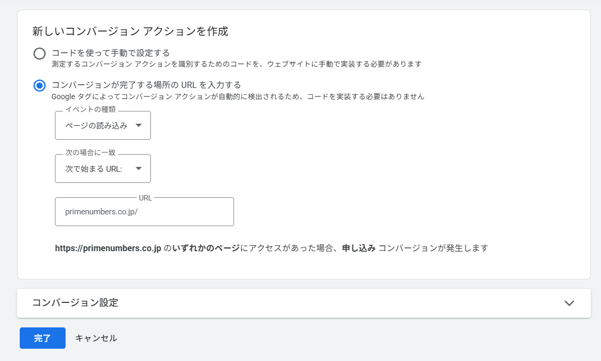Click the コンバージョンが完了する場所の URL label text
This screenshot has height=361, width=601.
(x=146, y=85)
